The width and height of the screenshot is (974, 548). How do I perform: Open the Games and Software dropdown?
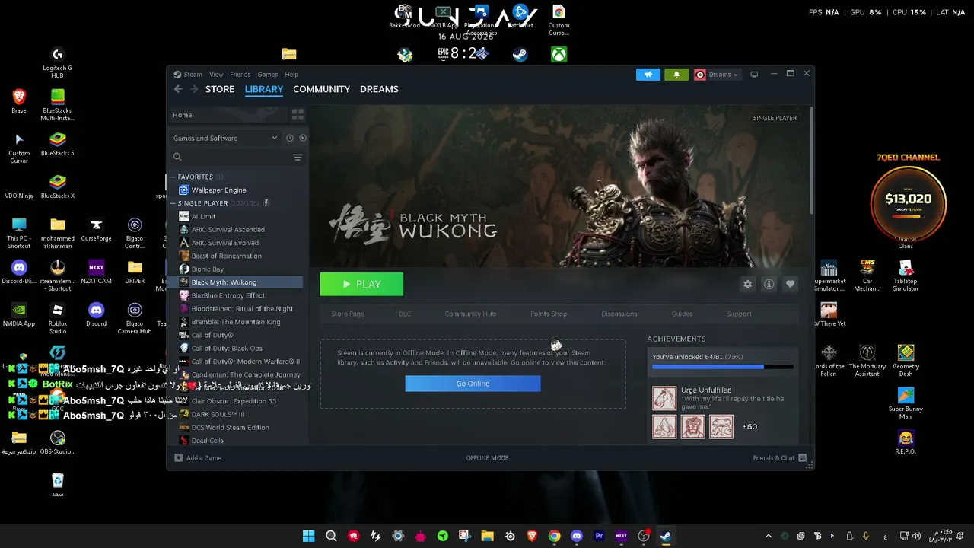pos(225,139)
